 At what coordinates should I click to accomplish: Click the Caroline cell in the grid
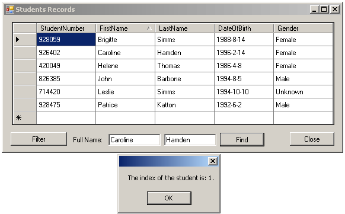point(126,53)
